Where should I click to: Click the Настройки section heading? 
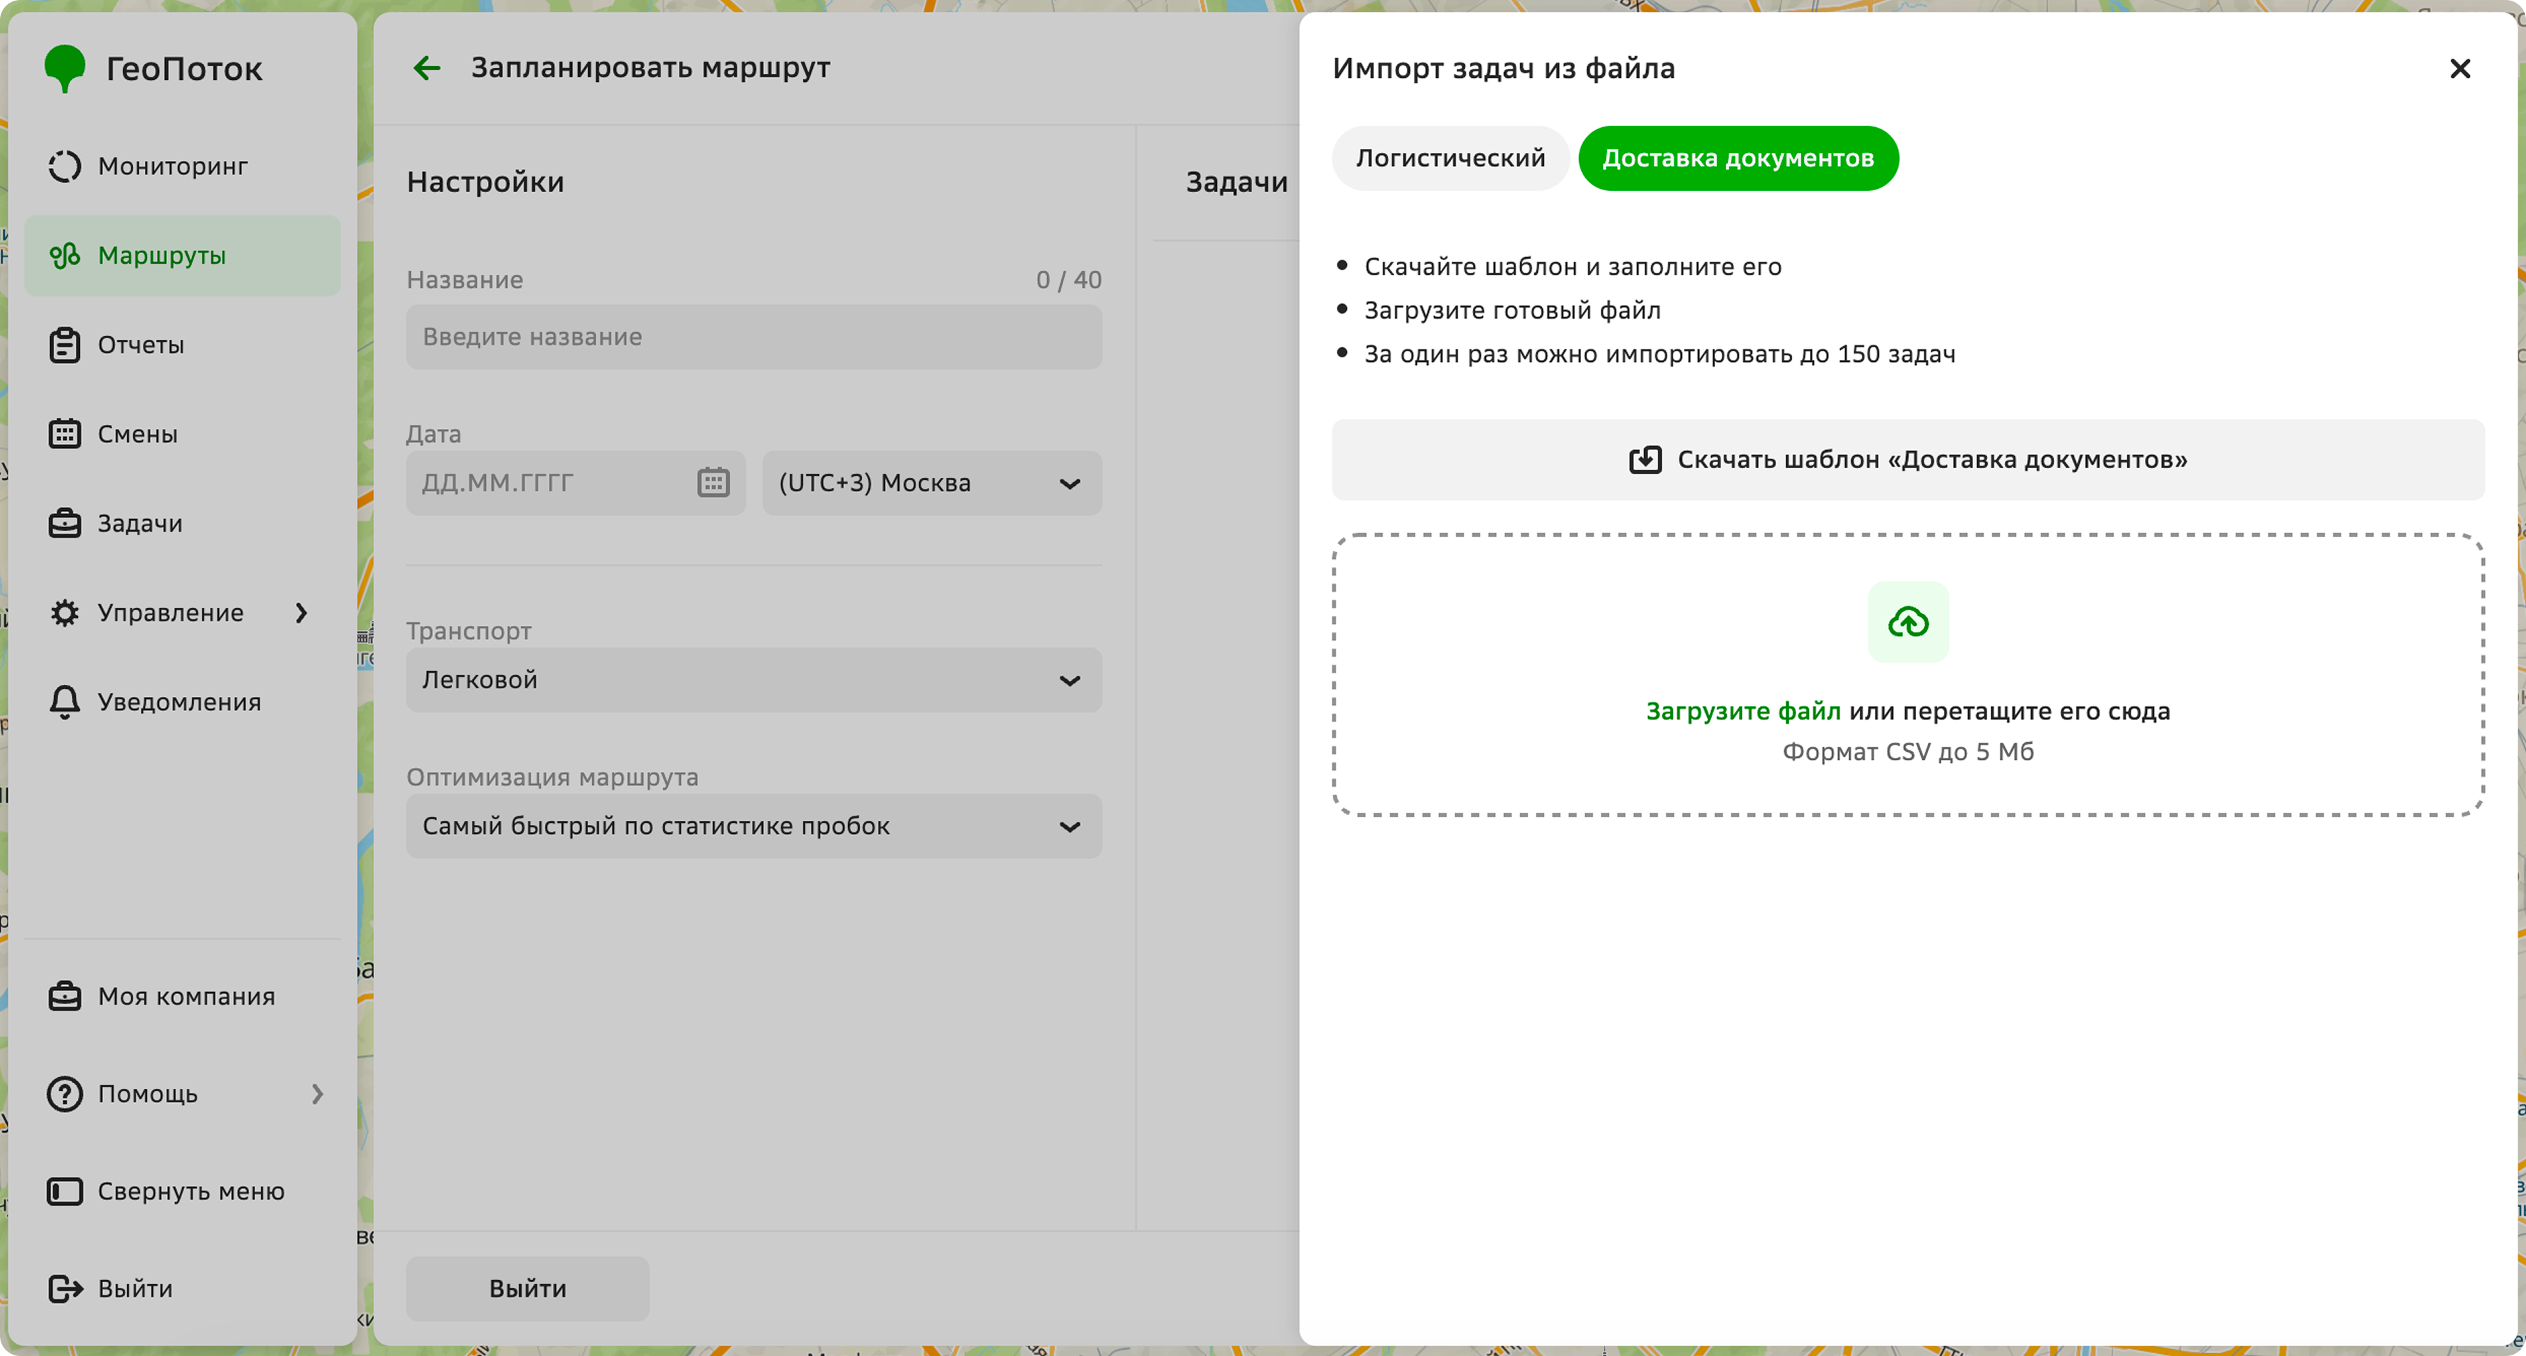(485, 183)
